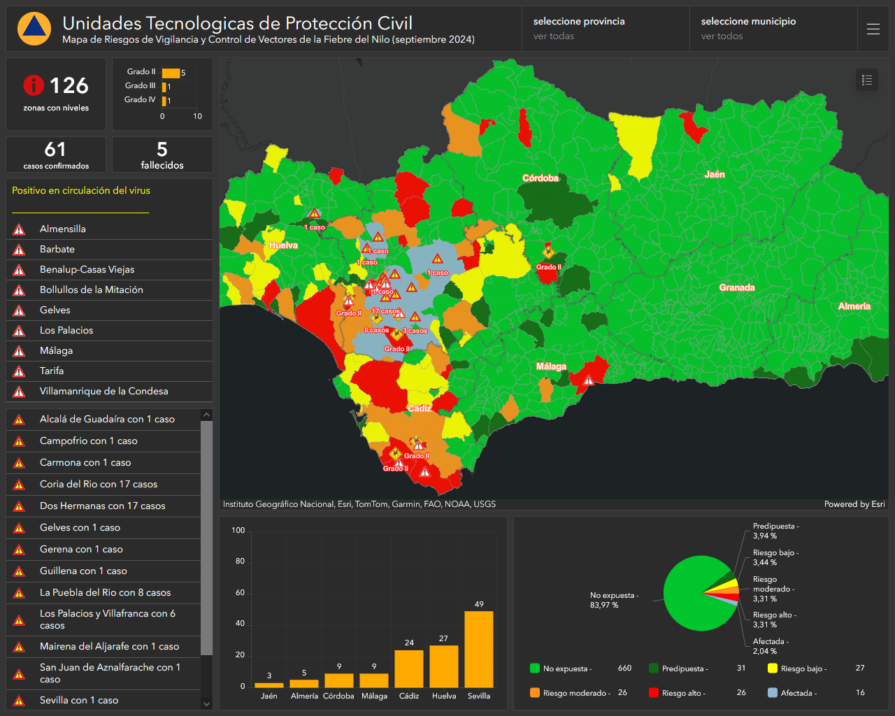895x716 pixels.
Task: Click the yellow Riesgo bajo legend swatch
Action: tap(773, 668)
